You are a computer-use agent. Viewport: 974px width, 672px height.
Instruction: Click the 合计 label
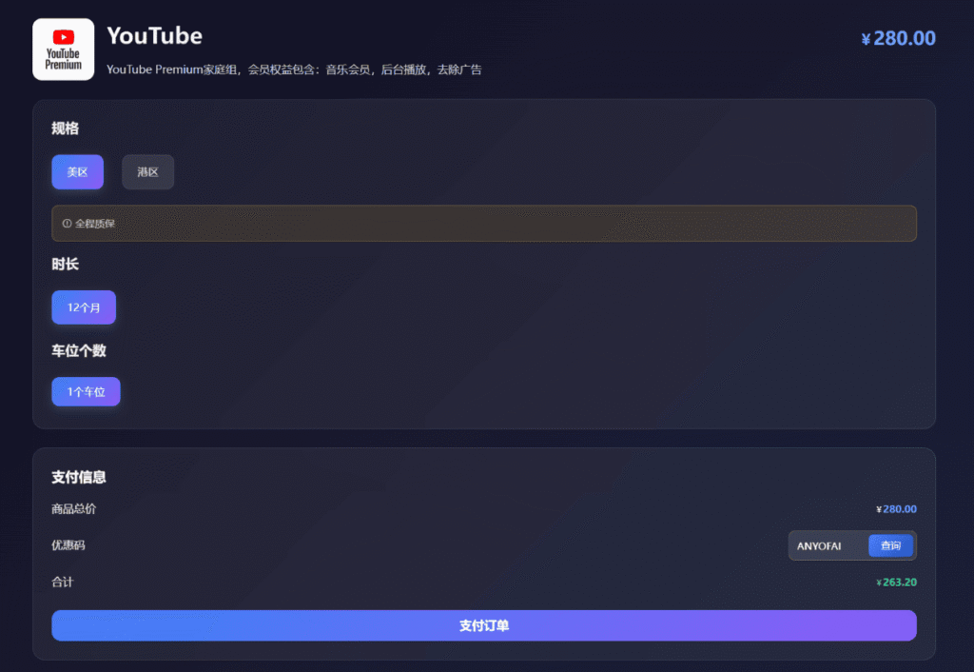coord(63,582)
